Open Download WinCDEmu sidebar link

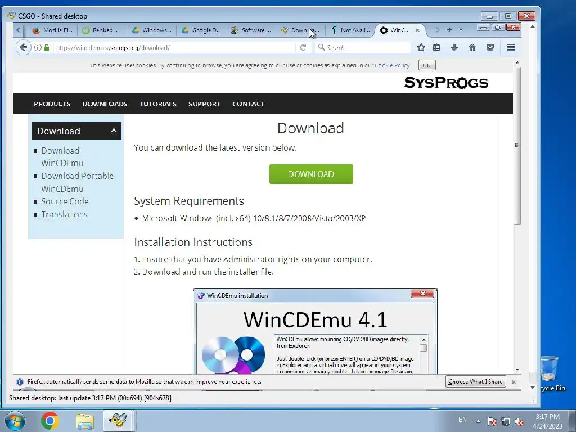(62, 156)
